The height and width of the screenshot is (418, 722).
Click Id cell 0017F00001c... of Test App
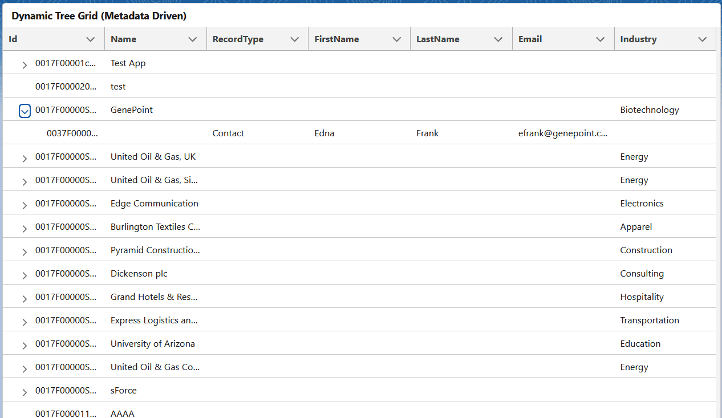coord(66,63)
